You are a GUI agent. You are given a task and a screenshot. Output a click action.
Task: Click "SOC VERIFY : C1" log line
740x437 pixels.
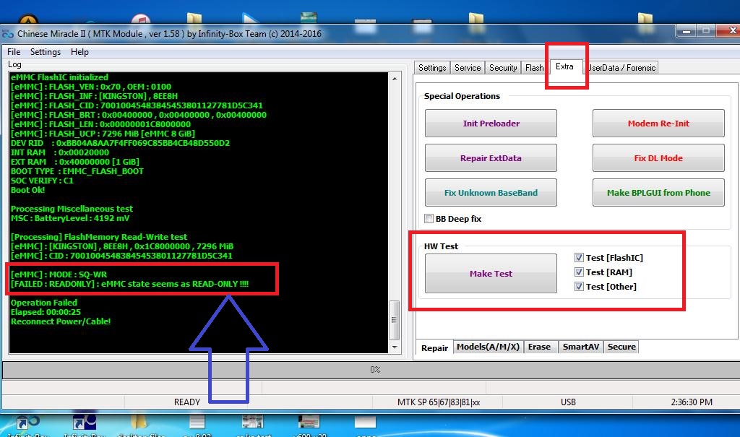click(x=42, y=181)
